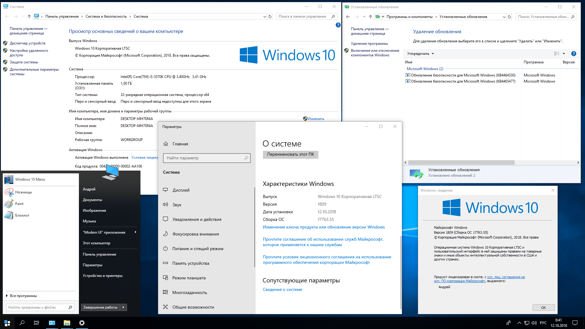585x329 pixels.
Task: Open Защита системы settings
Action: click(x=24, y=62)
